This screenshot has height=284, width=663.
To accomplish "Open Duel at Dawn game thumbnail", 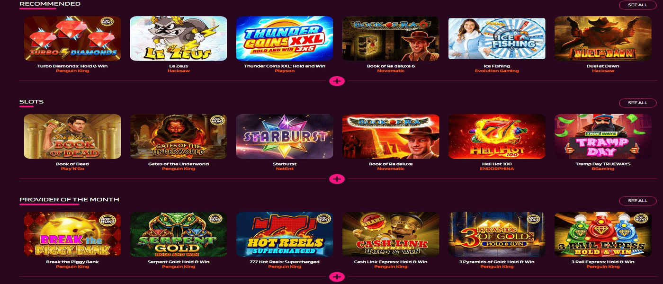I will pos(603,38).
